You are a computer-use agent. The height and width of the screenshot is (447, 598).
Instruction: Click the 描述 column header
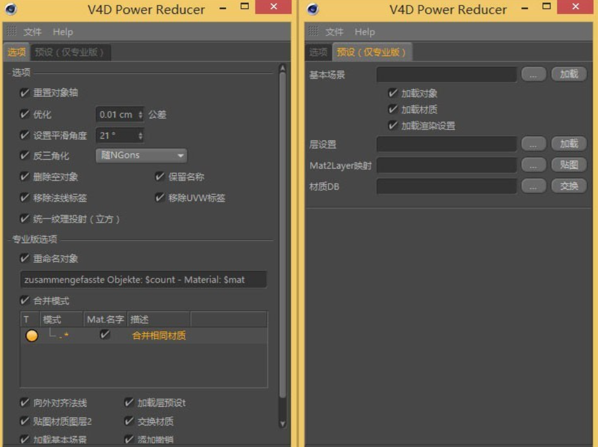tap(159, 319)
